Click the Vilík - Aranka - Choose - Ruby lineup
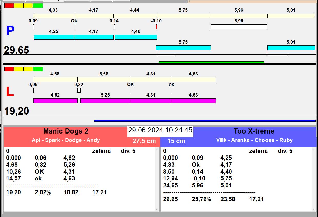The image size is (318, 217). click(254, 140)
